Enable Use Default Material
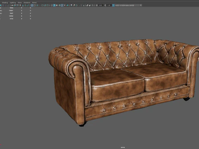 (57, 5)
